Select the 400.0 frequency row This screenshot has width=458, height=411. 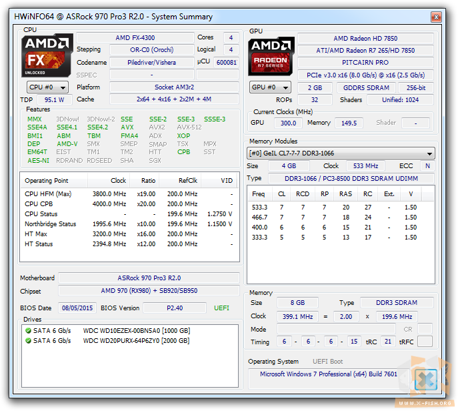coord(341,227)
